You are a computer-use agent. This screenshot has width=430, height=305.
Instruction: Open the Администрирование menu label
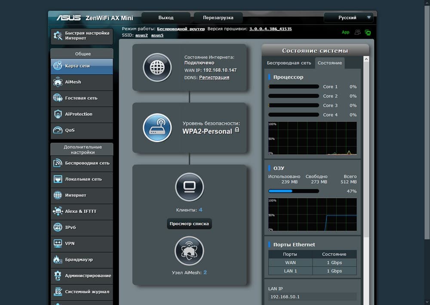(x=88, y=275)
